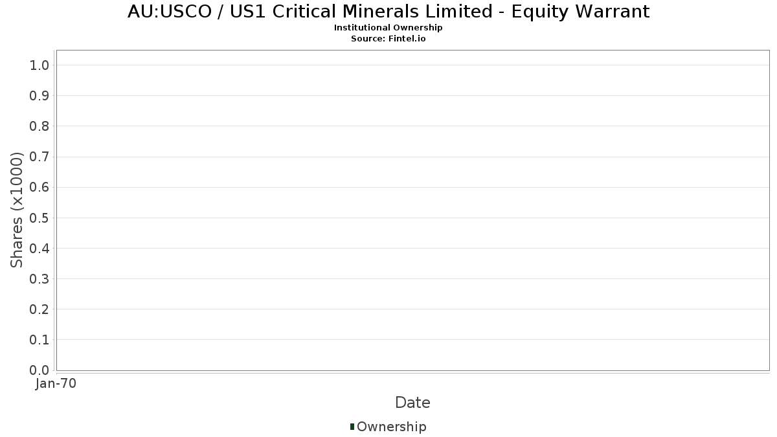Click the 0.5 y-axis tick label
The image size is (777, 437).
(x=40, y=218)
